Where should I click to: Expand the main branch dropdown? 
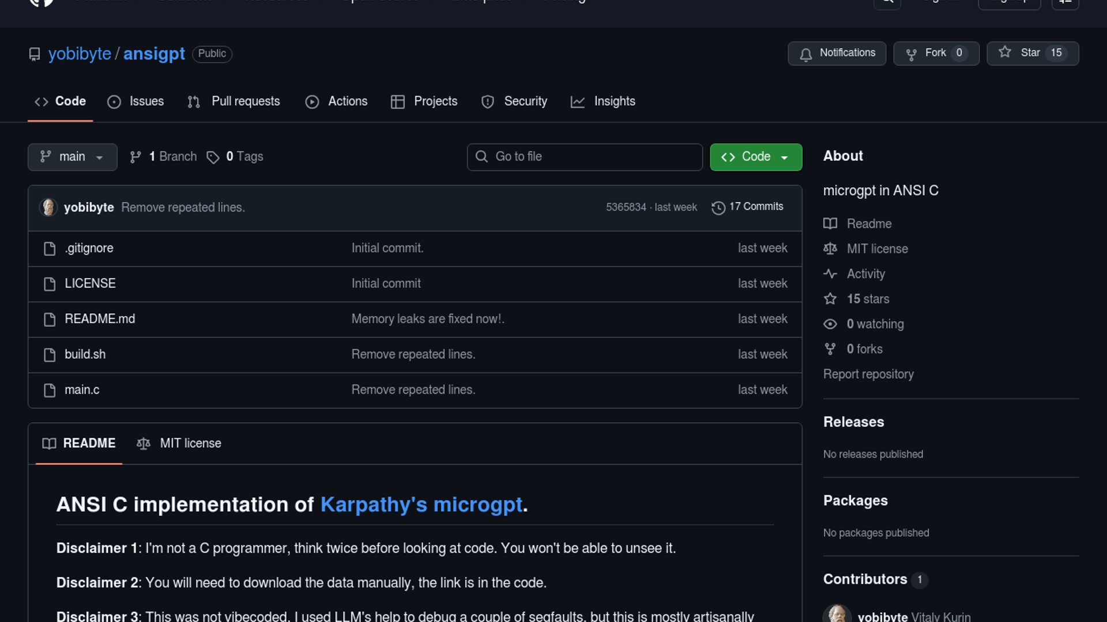(72, 157)
